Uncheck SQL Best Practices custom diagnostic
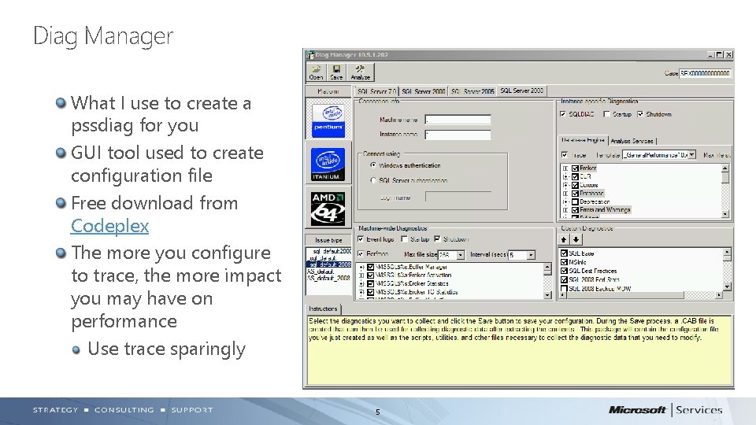The image size is (756, 425). [564, 271]
